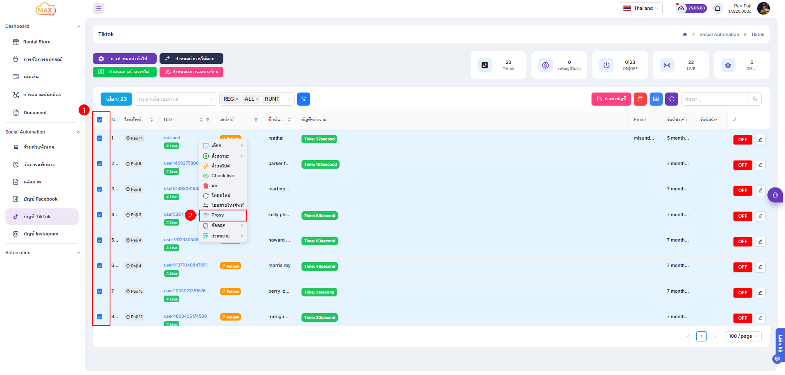The width and height of the screenshot is (785, 375).
Task: Open บัญชี Instagram in sidebar
Action: pyautogui.click(x=41, y=234)
